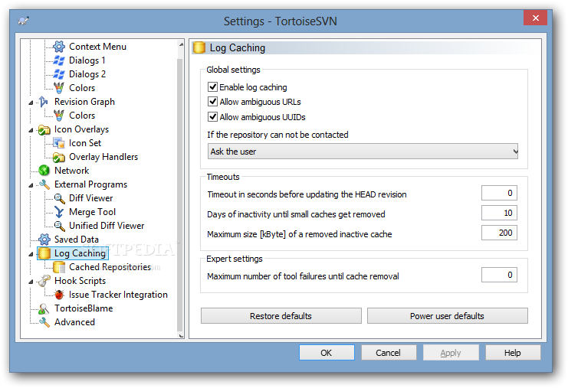
Task: Click the Unified Diff Viewer magnifier icon
Action: tap(59, 226)
